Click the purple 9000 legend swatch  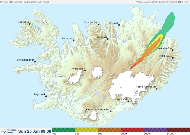coord(156,130)
